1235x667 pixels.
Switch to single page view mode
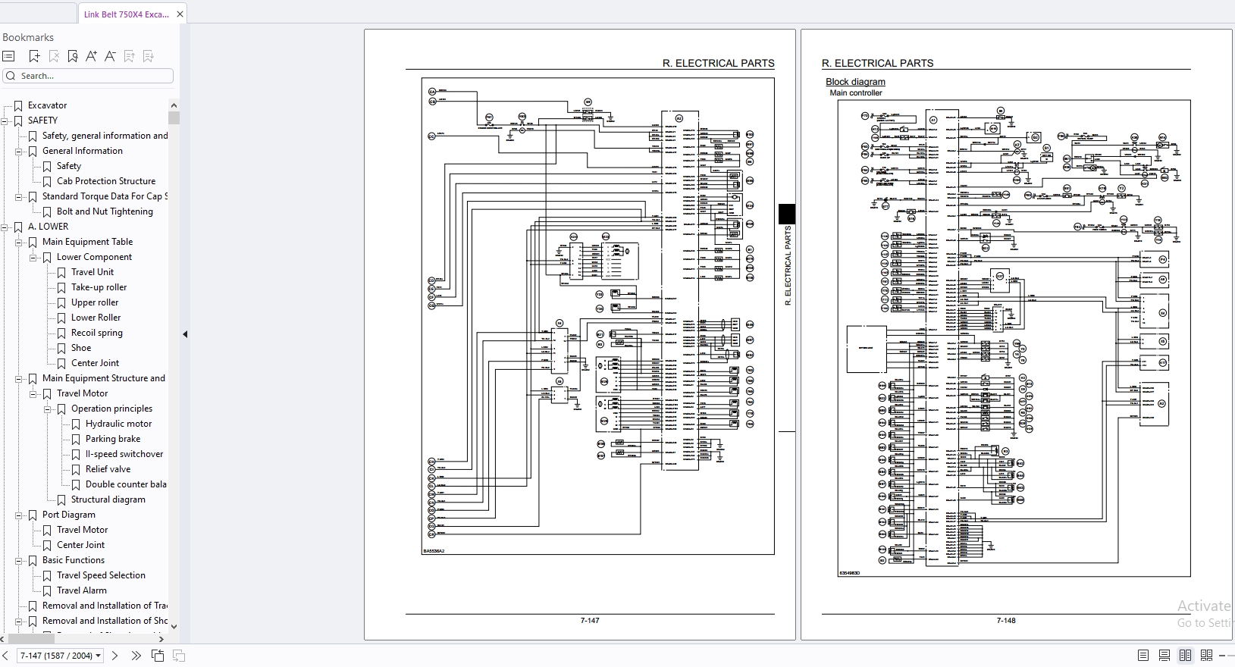pos(1143,656)
